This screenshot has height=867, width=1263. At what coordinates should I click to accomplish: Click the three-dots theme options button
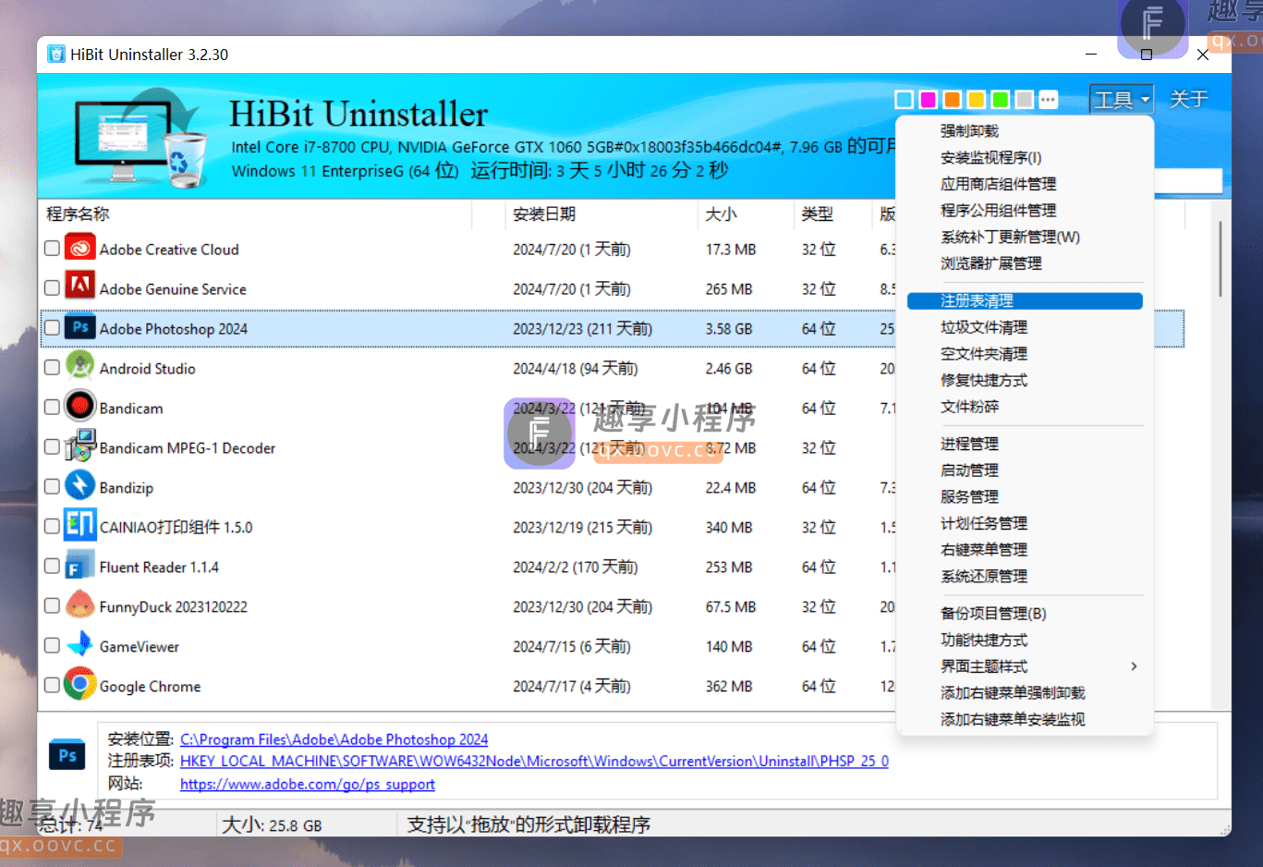click(x=1049, y=100)
